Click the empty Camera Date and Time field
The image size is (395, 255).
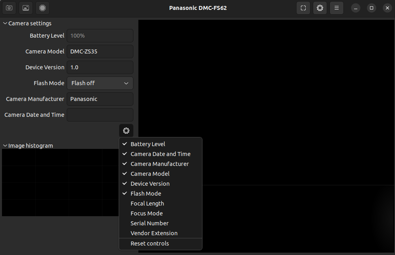(x=100, y=115)
